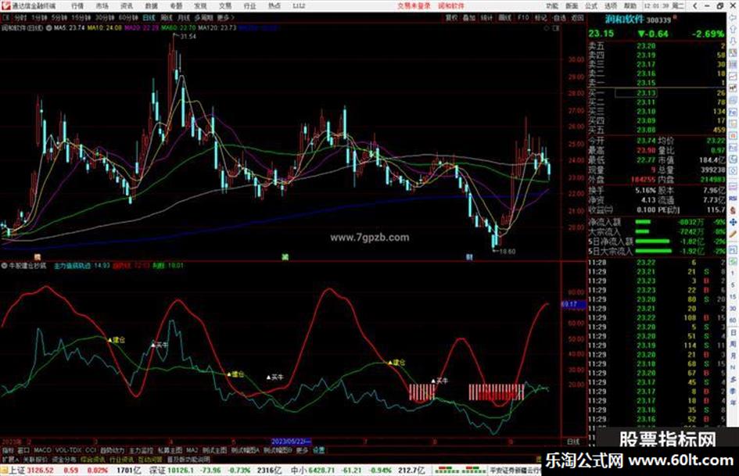Select the 窗口 tab at bottom

(x=23, y=450)
